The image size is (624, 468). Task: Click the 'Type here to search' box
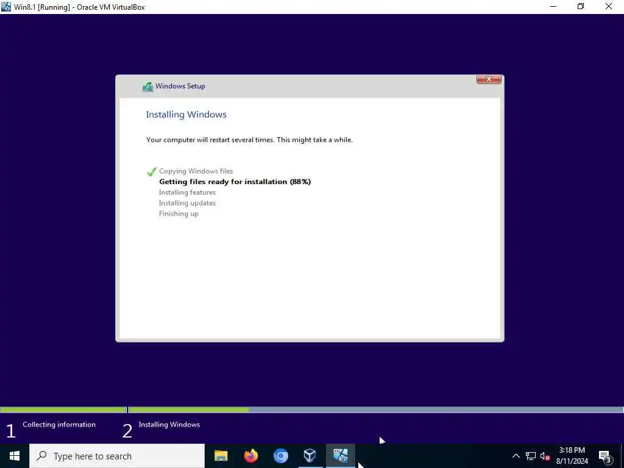(117, 456)
